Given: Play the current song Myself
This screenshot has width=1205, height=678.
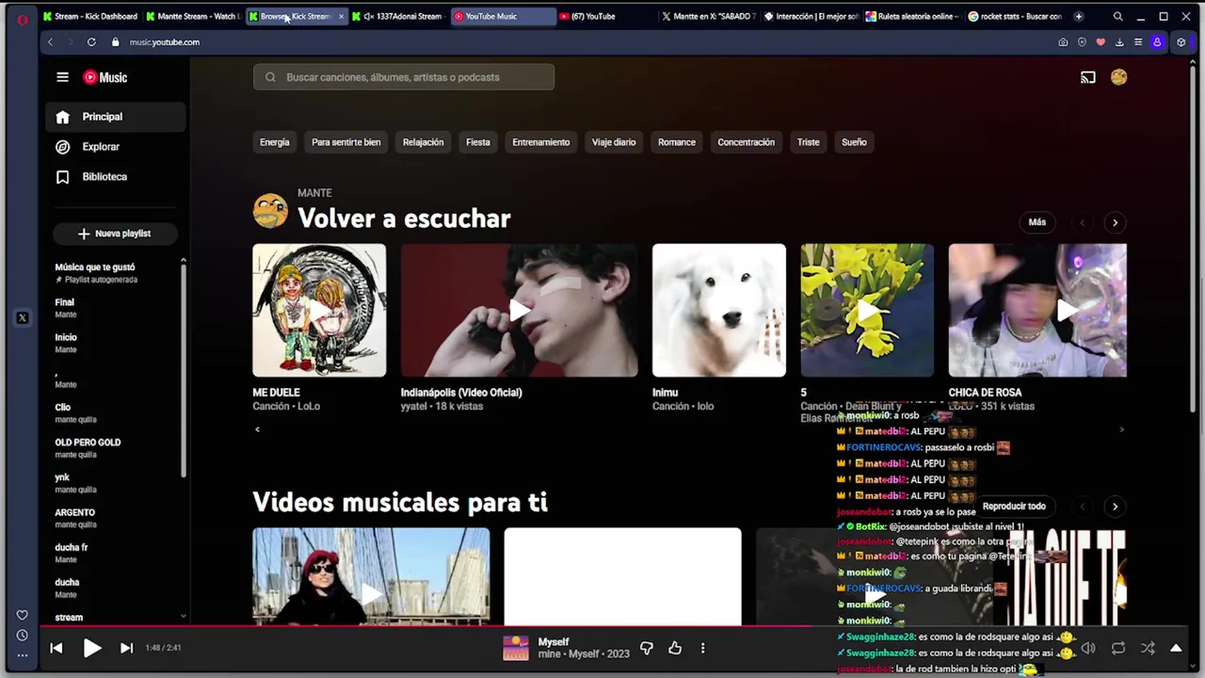Looking at the screenshot, I should pyautogui.click(x=92, y=648).
